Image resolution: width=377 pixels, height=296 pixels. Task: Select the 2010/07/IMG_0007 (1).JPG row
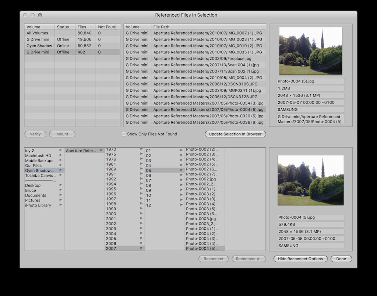(195, 33)
